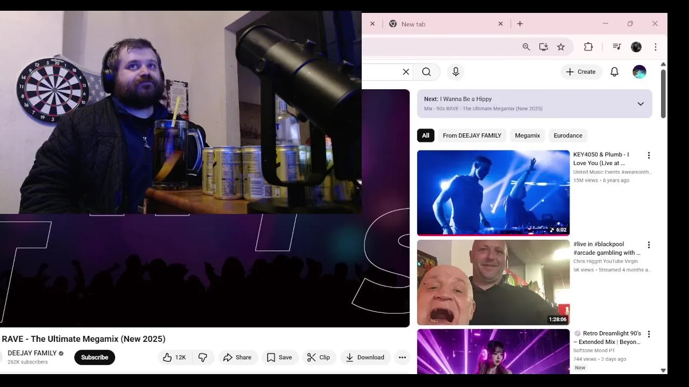
Task: Open the media controls icon in toolbar
Action: point(617,47)
